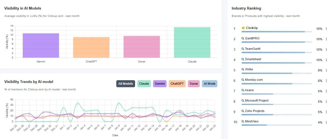330x139 pixels.
Task: Click the ClickUp ranking progress bar
Action: (277, 32)
